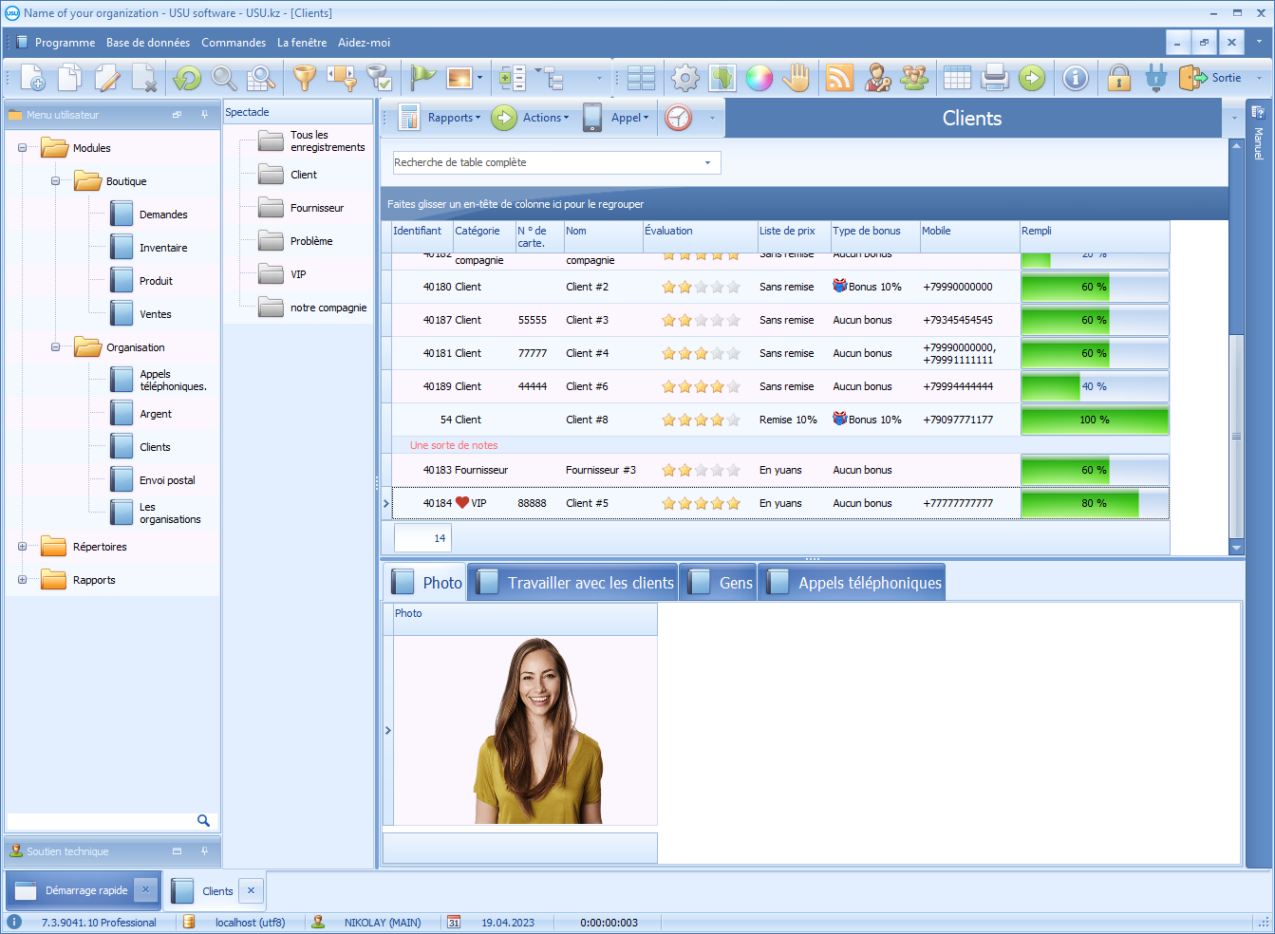Click the 100 % progress bar for Client #8
1275x934 pixels.
pos(1095,420)
